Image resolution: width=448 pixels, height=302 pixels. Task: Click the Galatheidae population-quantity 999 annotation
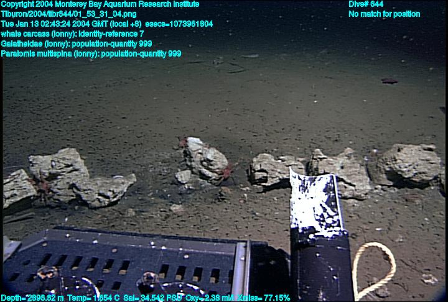pos(77,44)
